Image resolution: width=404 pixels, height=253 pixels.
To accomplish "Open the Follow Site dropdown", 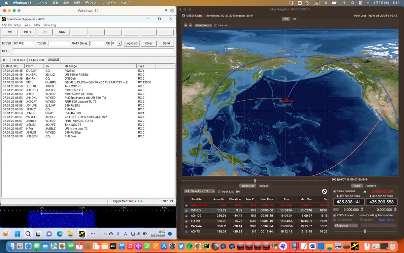I will (203, 25).
